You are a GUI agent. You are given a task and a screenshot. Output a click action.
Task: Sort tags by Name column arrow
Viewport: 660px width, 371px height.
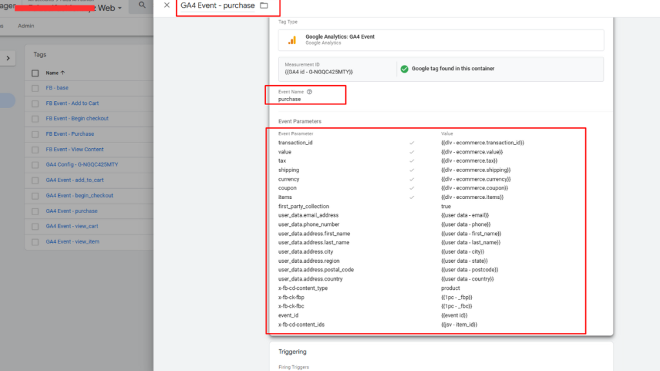63,73
